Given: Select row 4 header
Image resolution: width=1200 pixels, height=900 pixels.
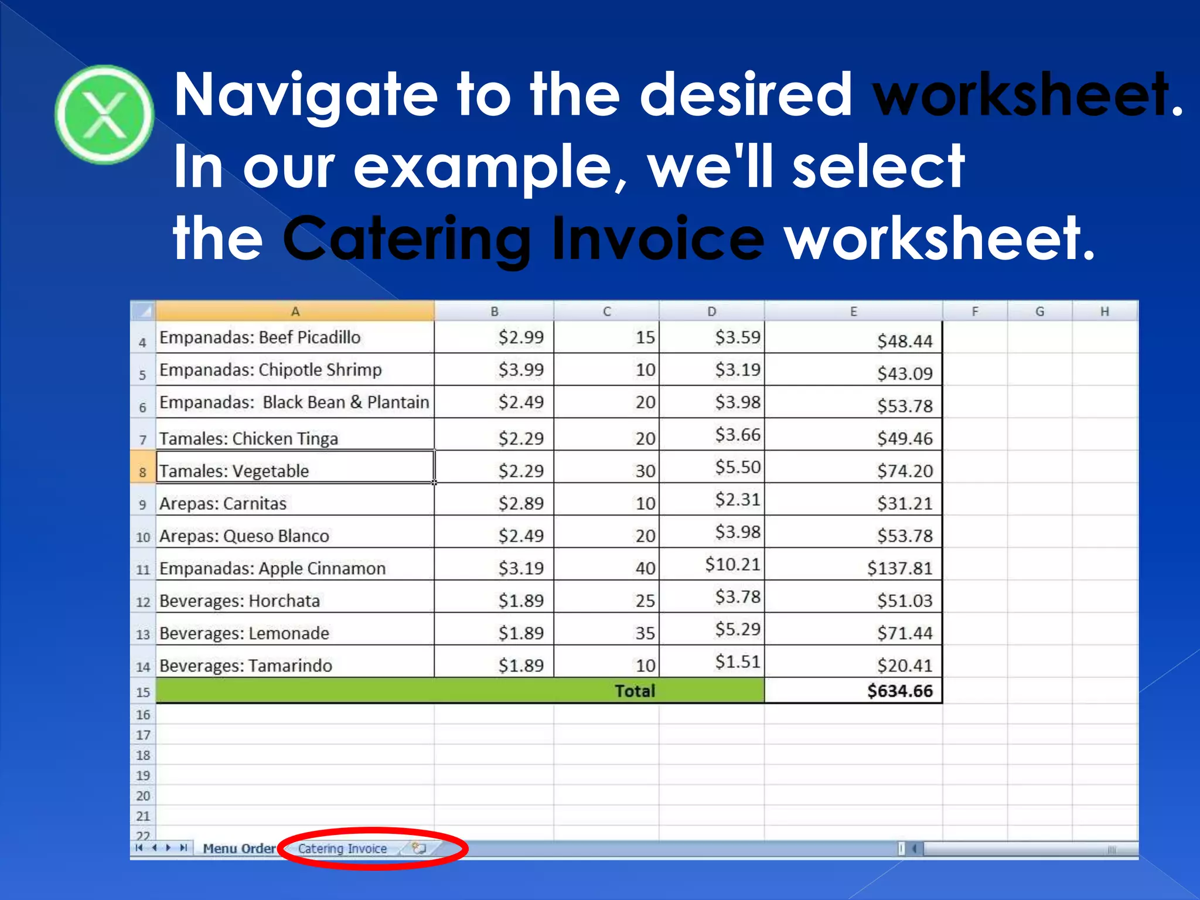Looking at the screenshot, I should click(142, 337).
